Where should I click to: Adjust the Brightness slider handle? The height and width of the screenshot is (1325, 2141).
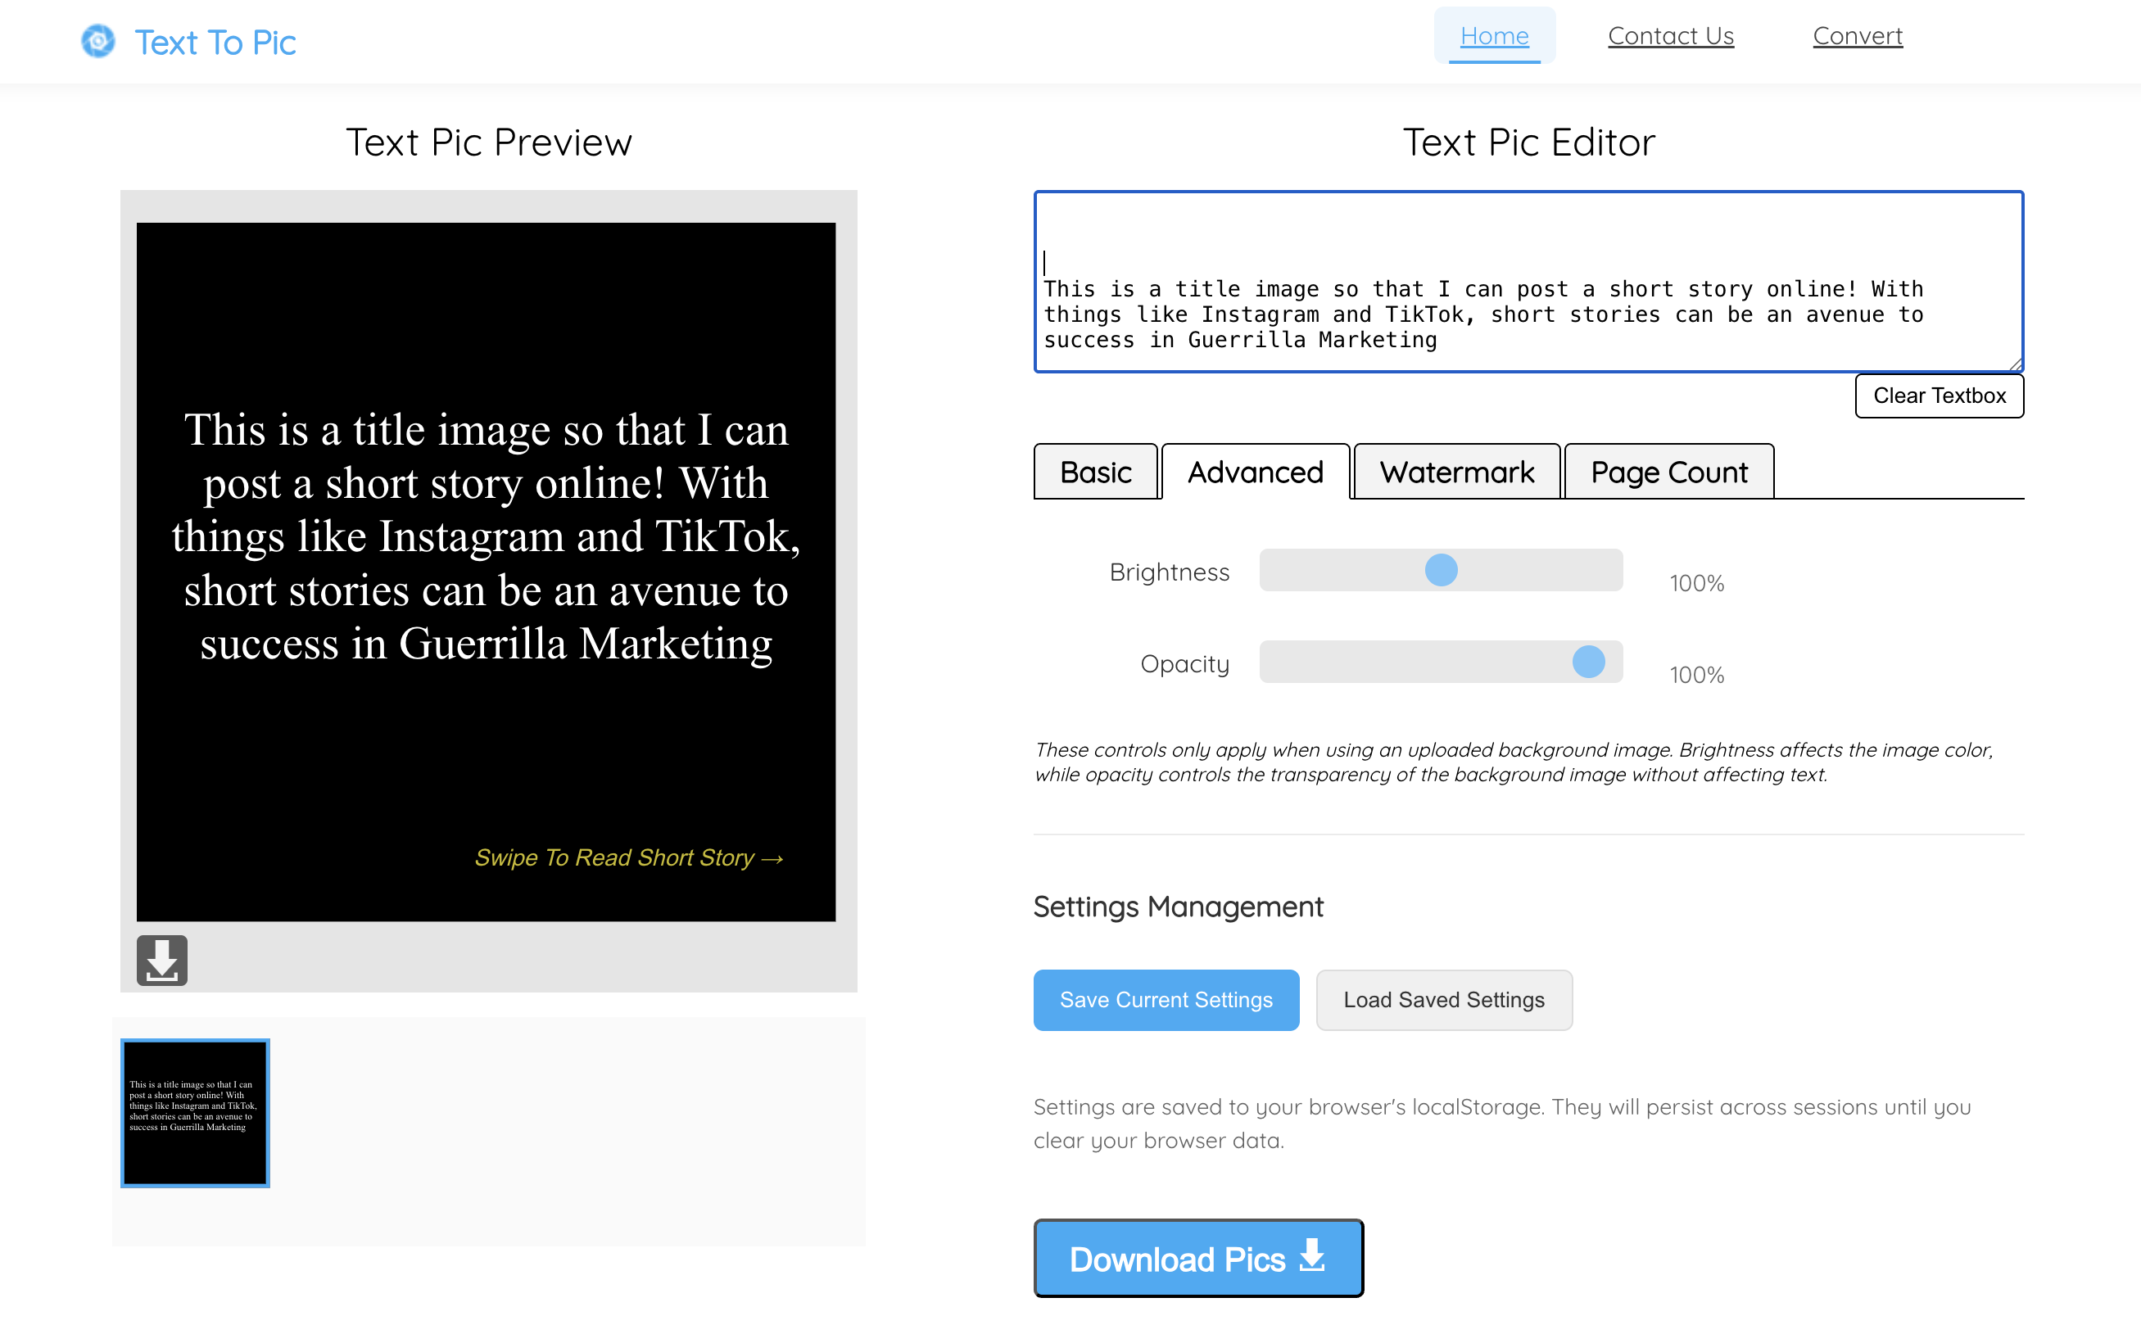point(1441,571)
